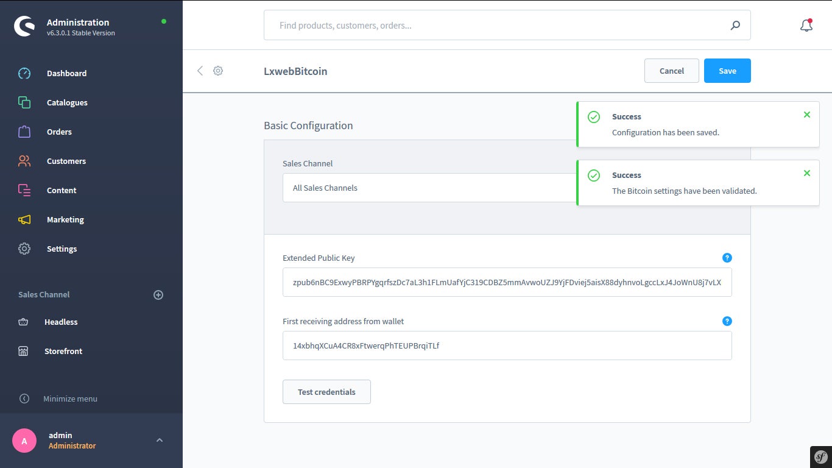Dismiss the 'Configuration has been saved' notification

807,115
